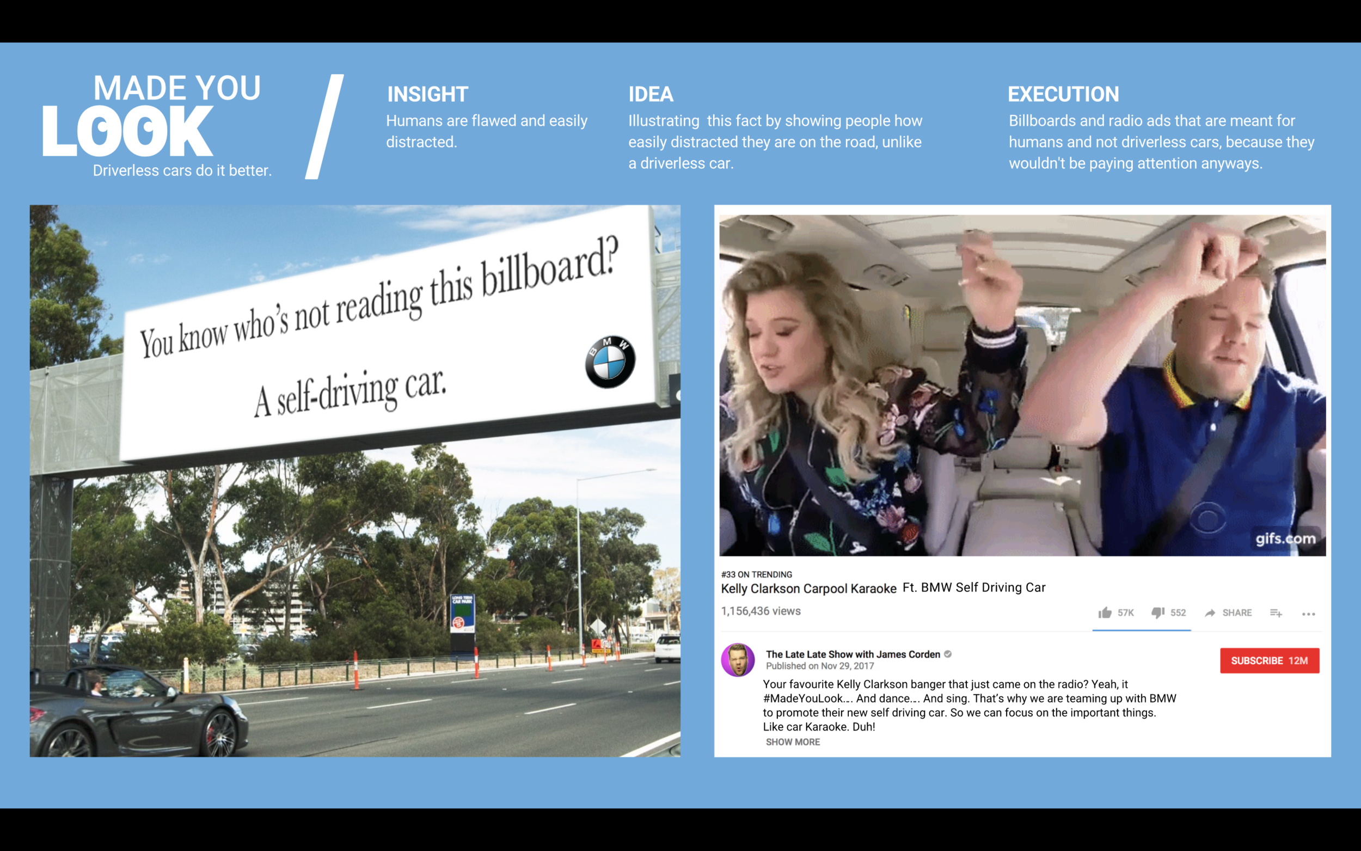Viewport: 1361px width, 851px height.
Task: Click 'You know who's not reading this billboard?' line
Action: click(x=380, y=297)
